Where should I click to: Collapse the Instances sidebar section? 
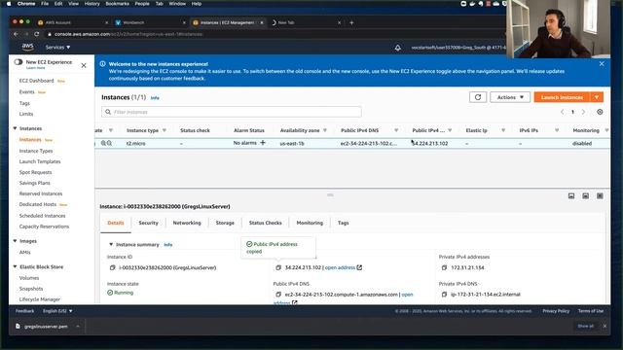point(16,128)
